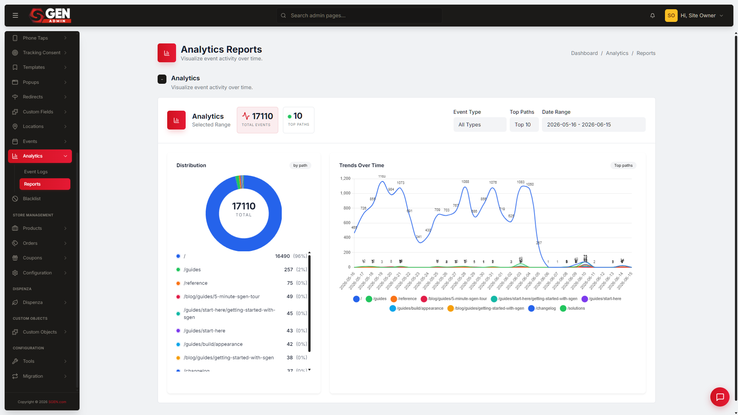Click the Products box icon
Viewport: 738px width, 415px height.
tap(15, 228)
